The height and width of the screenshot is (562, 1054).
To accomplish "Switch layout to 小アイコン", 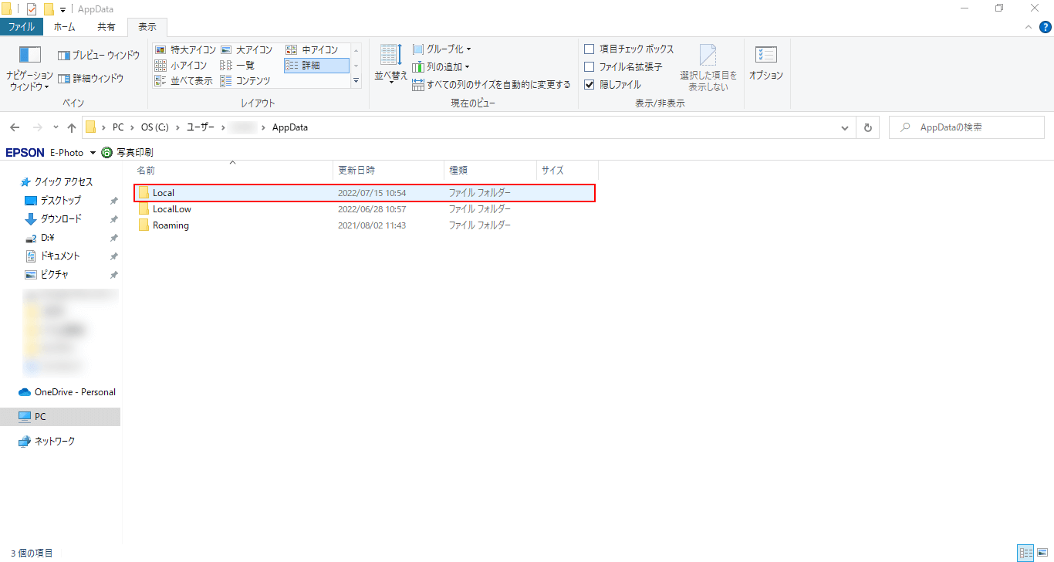I will [x=181, y=66].
